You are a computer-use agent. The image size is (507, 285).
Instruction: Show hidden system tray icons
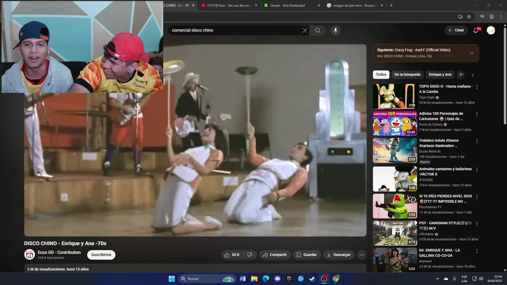click(x=437, y=279)
